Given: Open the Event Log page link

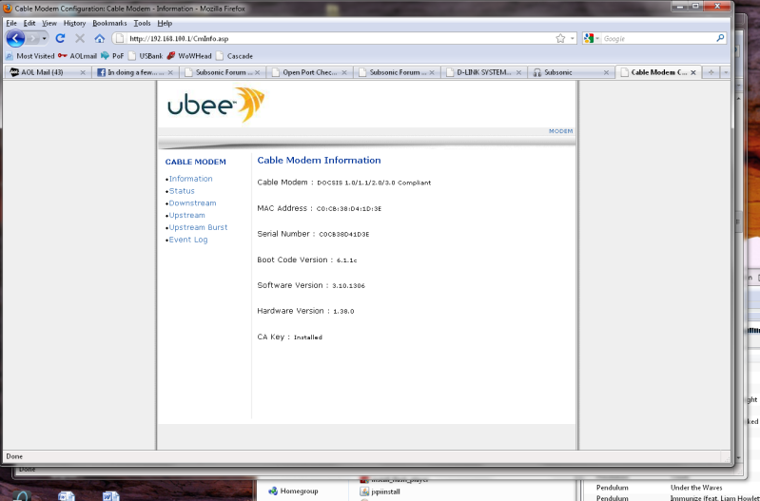Looking at the screenshot, I should [188, 240].
